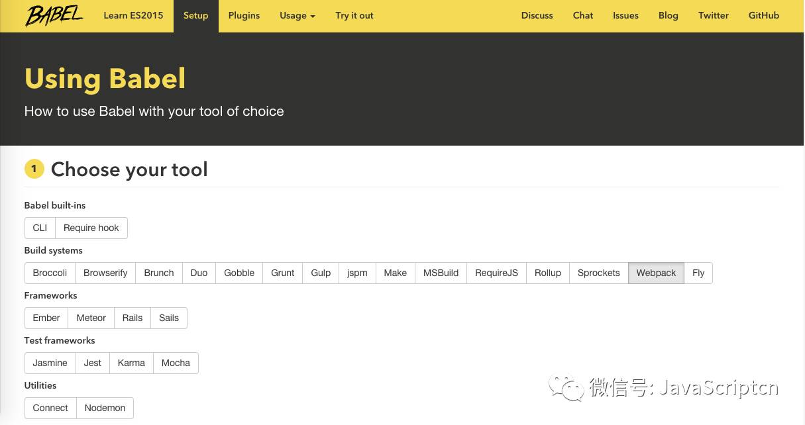Choose the Rails framework
This screenshot has width=805, height=425.
click(133, 318)
